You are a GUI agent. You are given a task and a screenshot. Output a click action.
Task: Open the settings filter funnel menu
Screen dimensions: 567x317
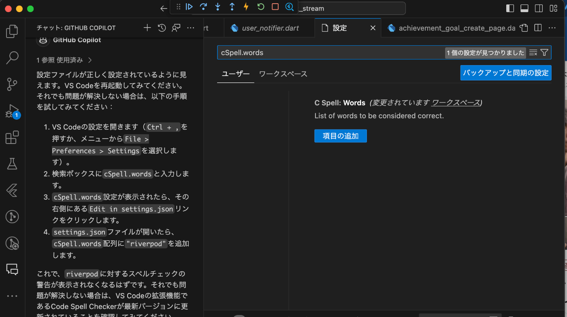point(544,53)
